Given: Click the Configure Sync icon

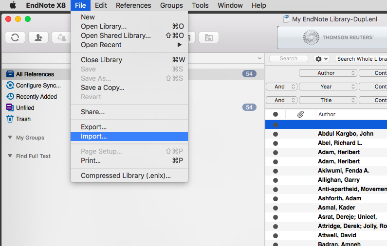Looking at the screenshot, I should click(x=10, y=85).
